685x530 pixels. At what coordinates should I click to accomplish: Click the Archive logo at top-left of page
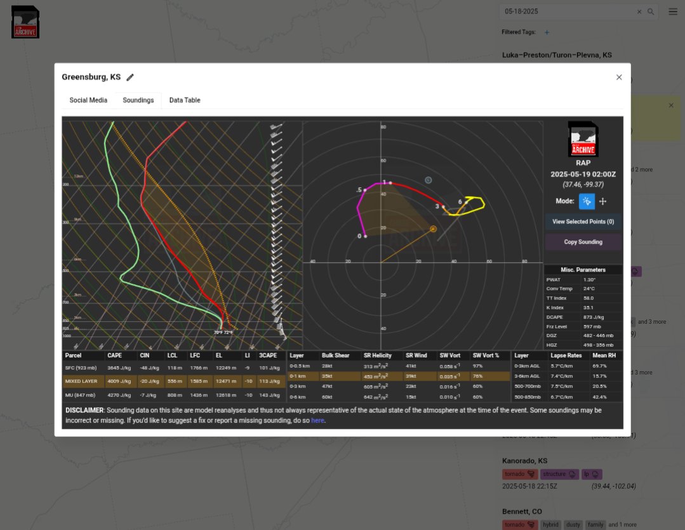[25, 22]
